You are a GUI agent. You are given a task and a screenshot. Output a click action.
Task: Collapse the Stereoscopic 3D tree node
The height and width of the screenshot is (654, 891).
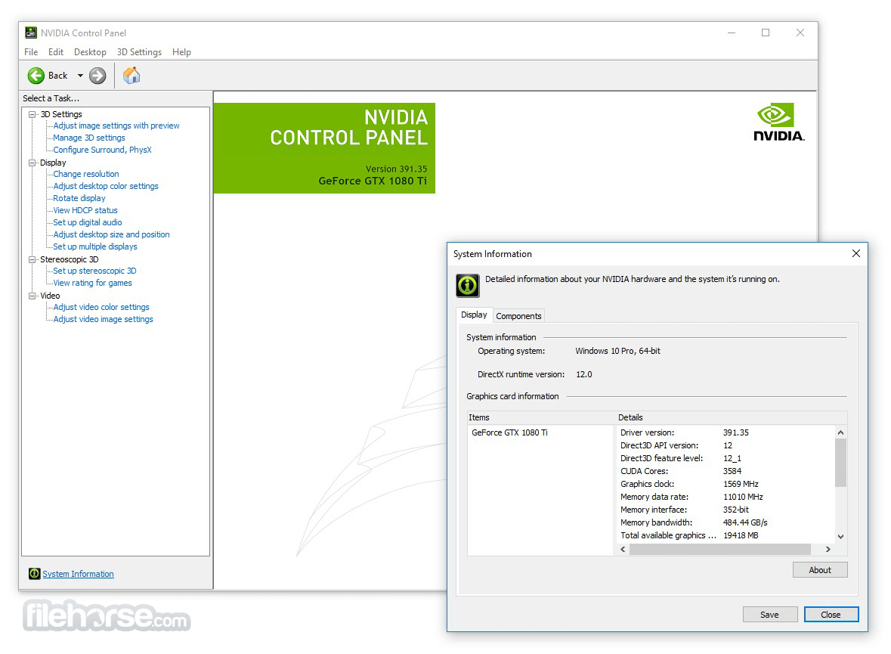click(32, 259)
